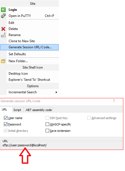Uncheck the User name checkbox

tap(6, 118)
